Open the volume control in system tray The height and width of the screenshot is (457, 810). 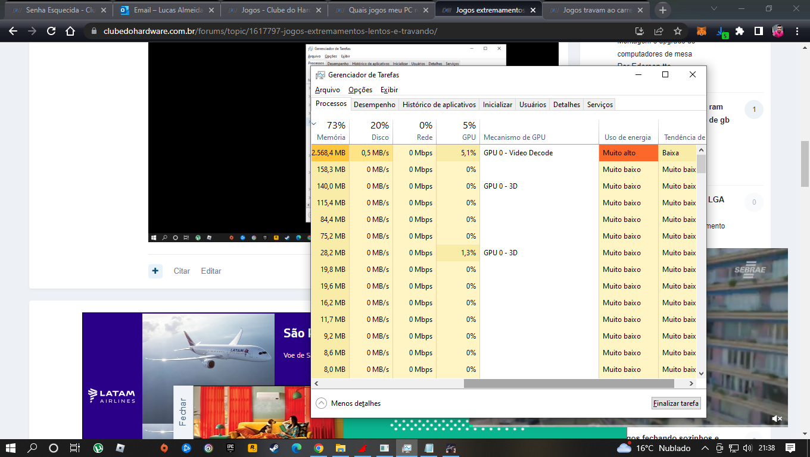tap(747, 448)
